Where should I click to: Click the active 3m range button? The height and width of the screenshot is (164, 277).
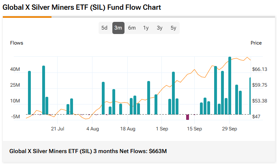pos(118,28)
